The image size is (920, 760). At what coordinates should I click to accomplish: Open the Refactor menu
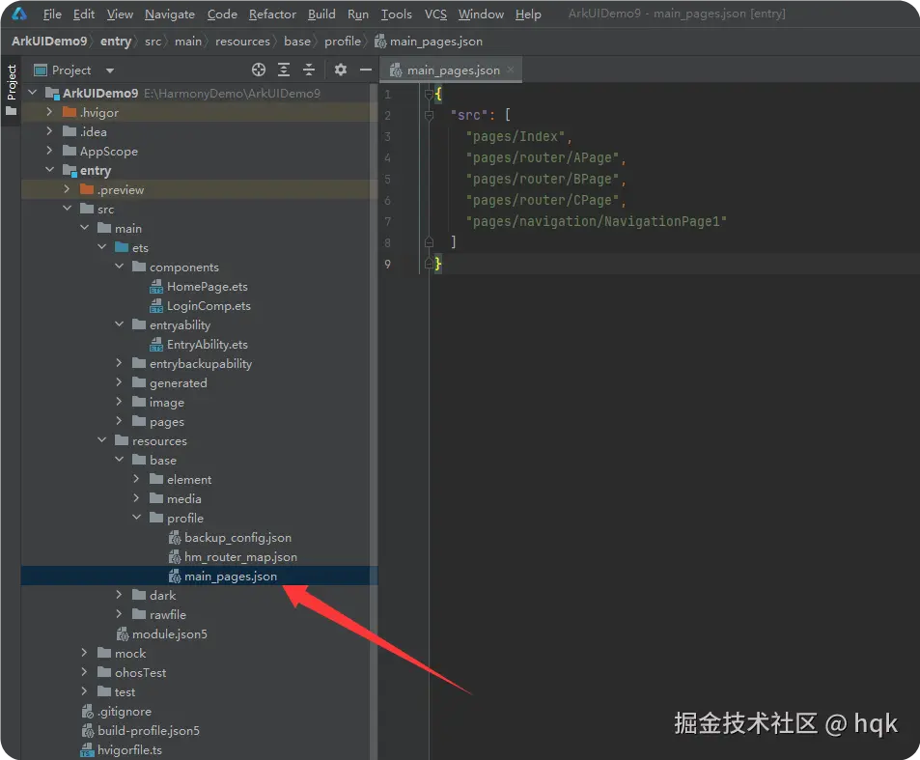272,14
